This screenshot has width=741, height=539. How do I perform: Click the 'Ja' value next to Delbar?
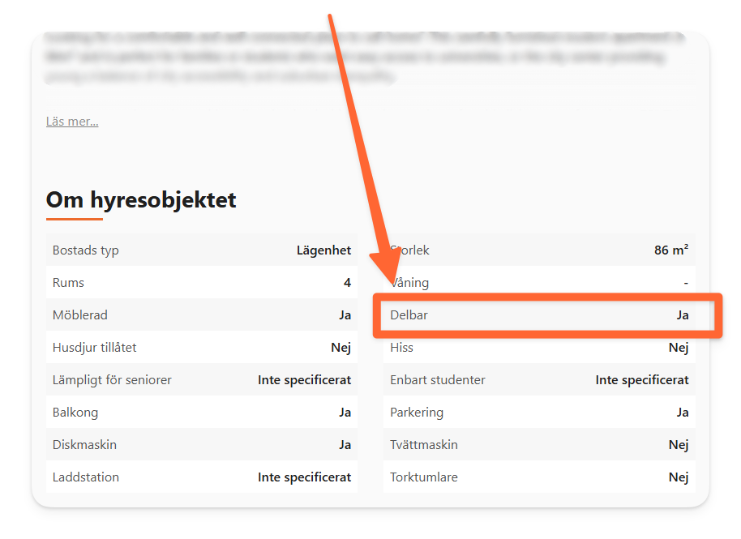[x=683, y=315]
